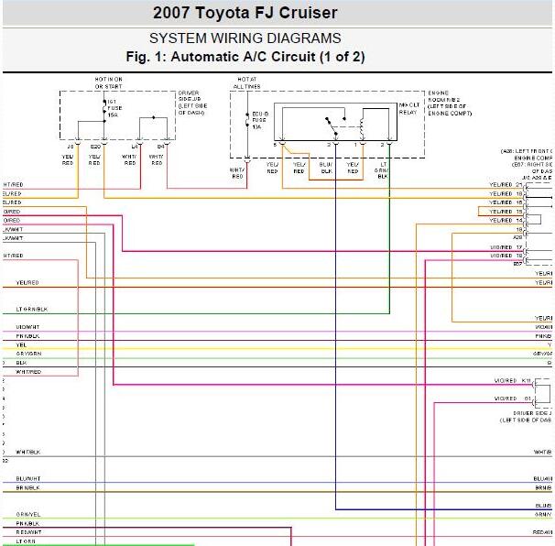Click the left-edge "BLK" wire label

(x=21, y=363)
